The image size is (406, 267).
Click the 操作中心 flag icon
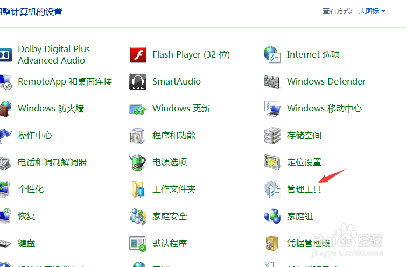(6, 136)
